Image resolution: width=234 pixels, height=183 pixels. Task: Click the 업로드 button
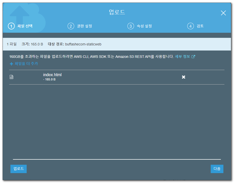coord(19,169)
